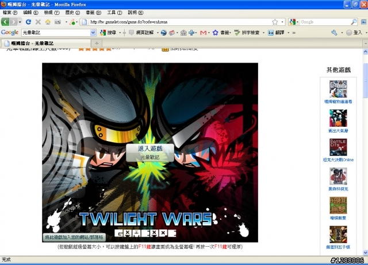This screenshot has width=368, height=265.
Task: Open the 五子棋 game thumbnail
Action: 338,235
